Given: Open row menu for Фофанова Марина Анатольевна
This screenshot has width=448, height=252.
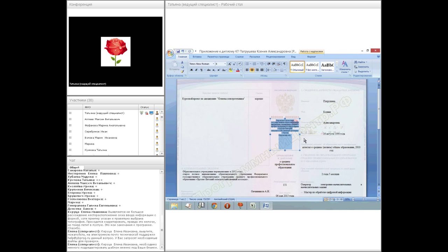Looking at the screenshot, I should coord(70,125).
